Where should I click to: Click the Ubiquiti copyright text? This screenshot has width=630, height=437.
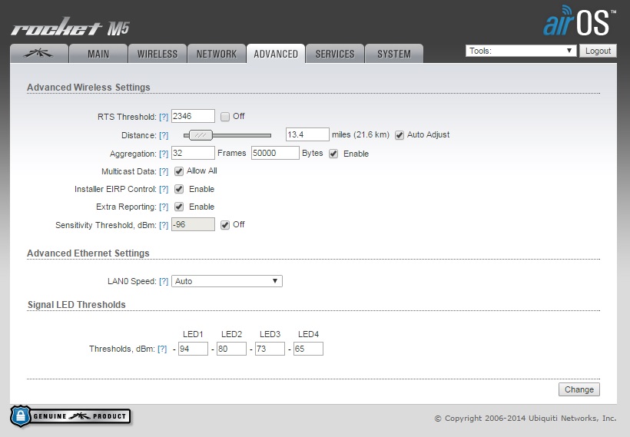click(x=526, y=418)
